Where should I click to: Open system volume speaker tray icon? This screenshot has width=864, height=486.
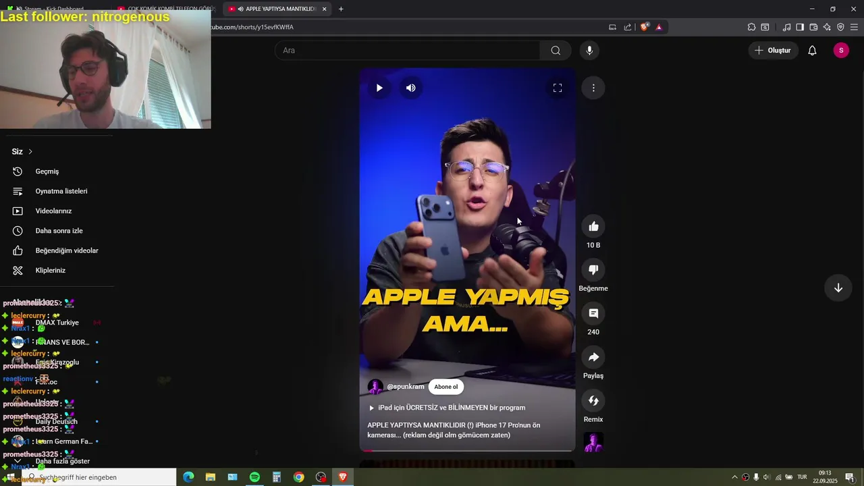coord(766,477)
